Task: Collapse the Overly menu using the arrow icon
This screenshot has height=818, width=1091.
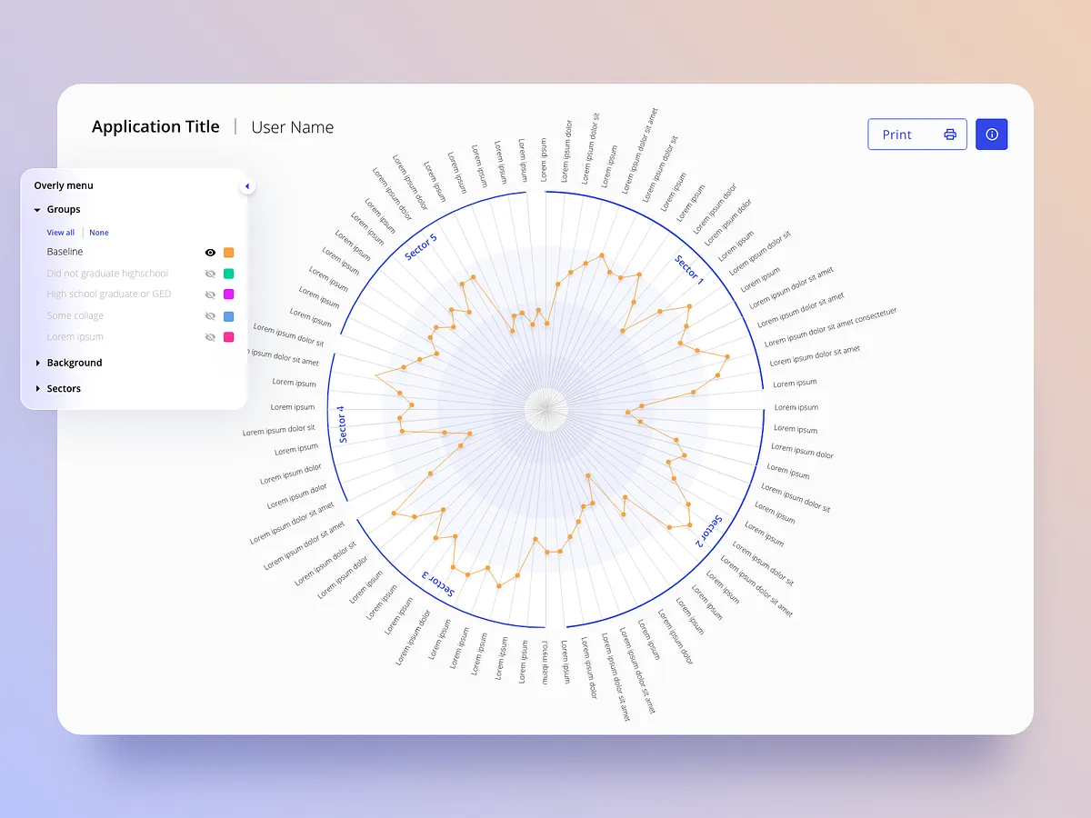Action: [x=246, y=185]
